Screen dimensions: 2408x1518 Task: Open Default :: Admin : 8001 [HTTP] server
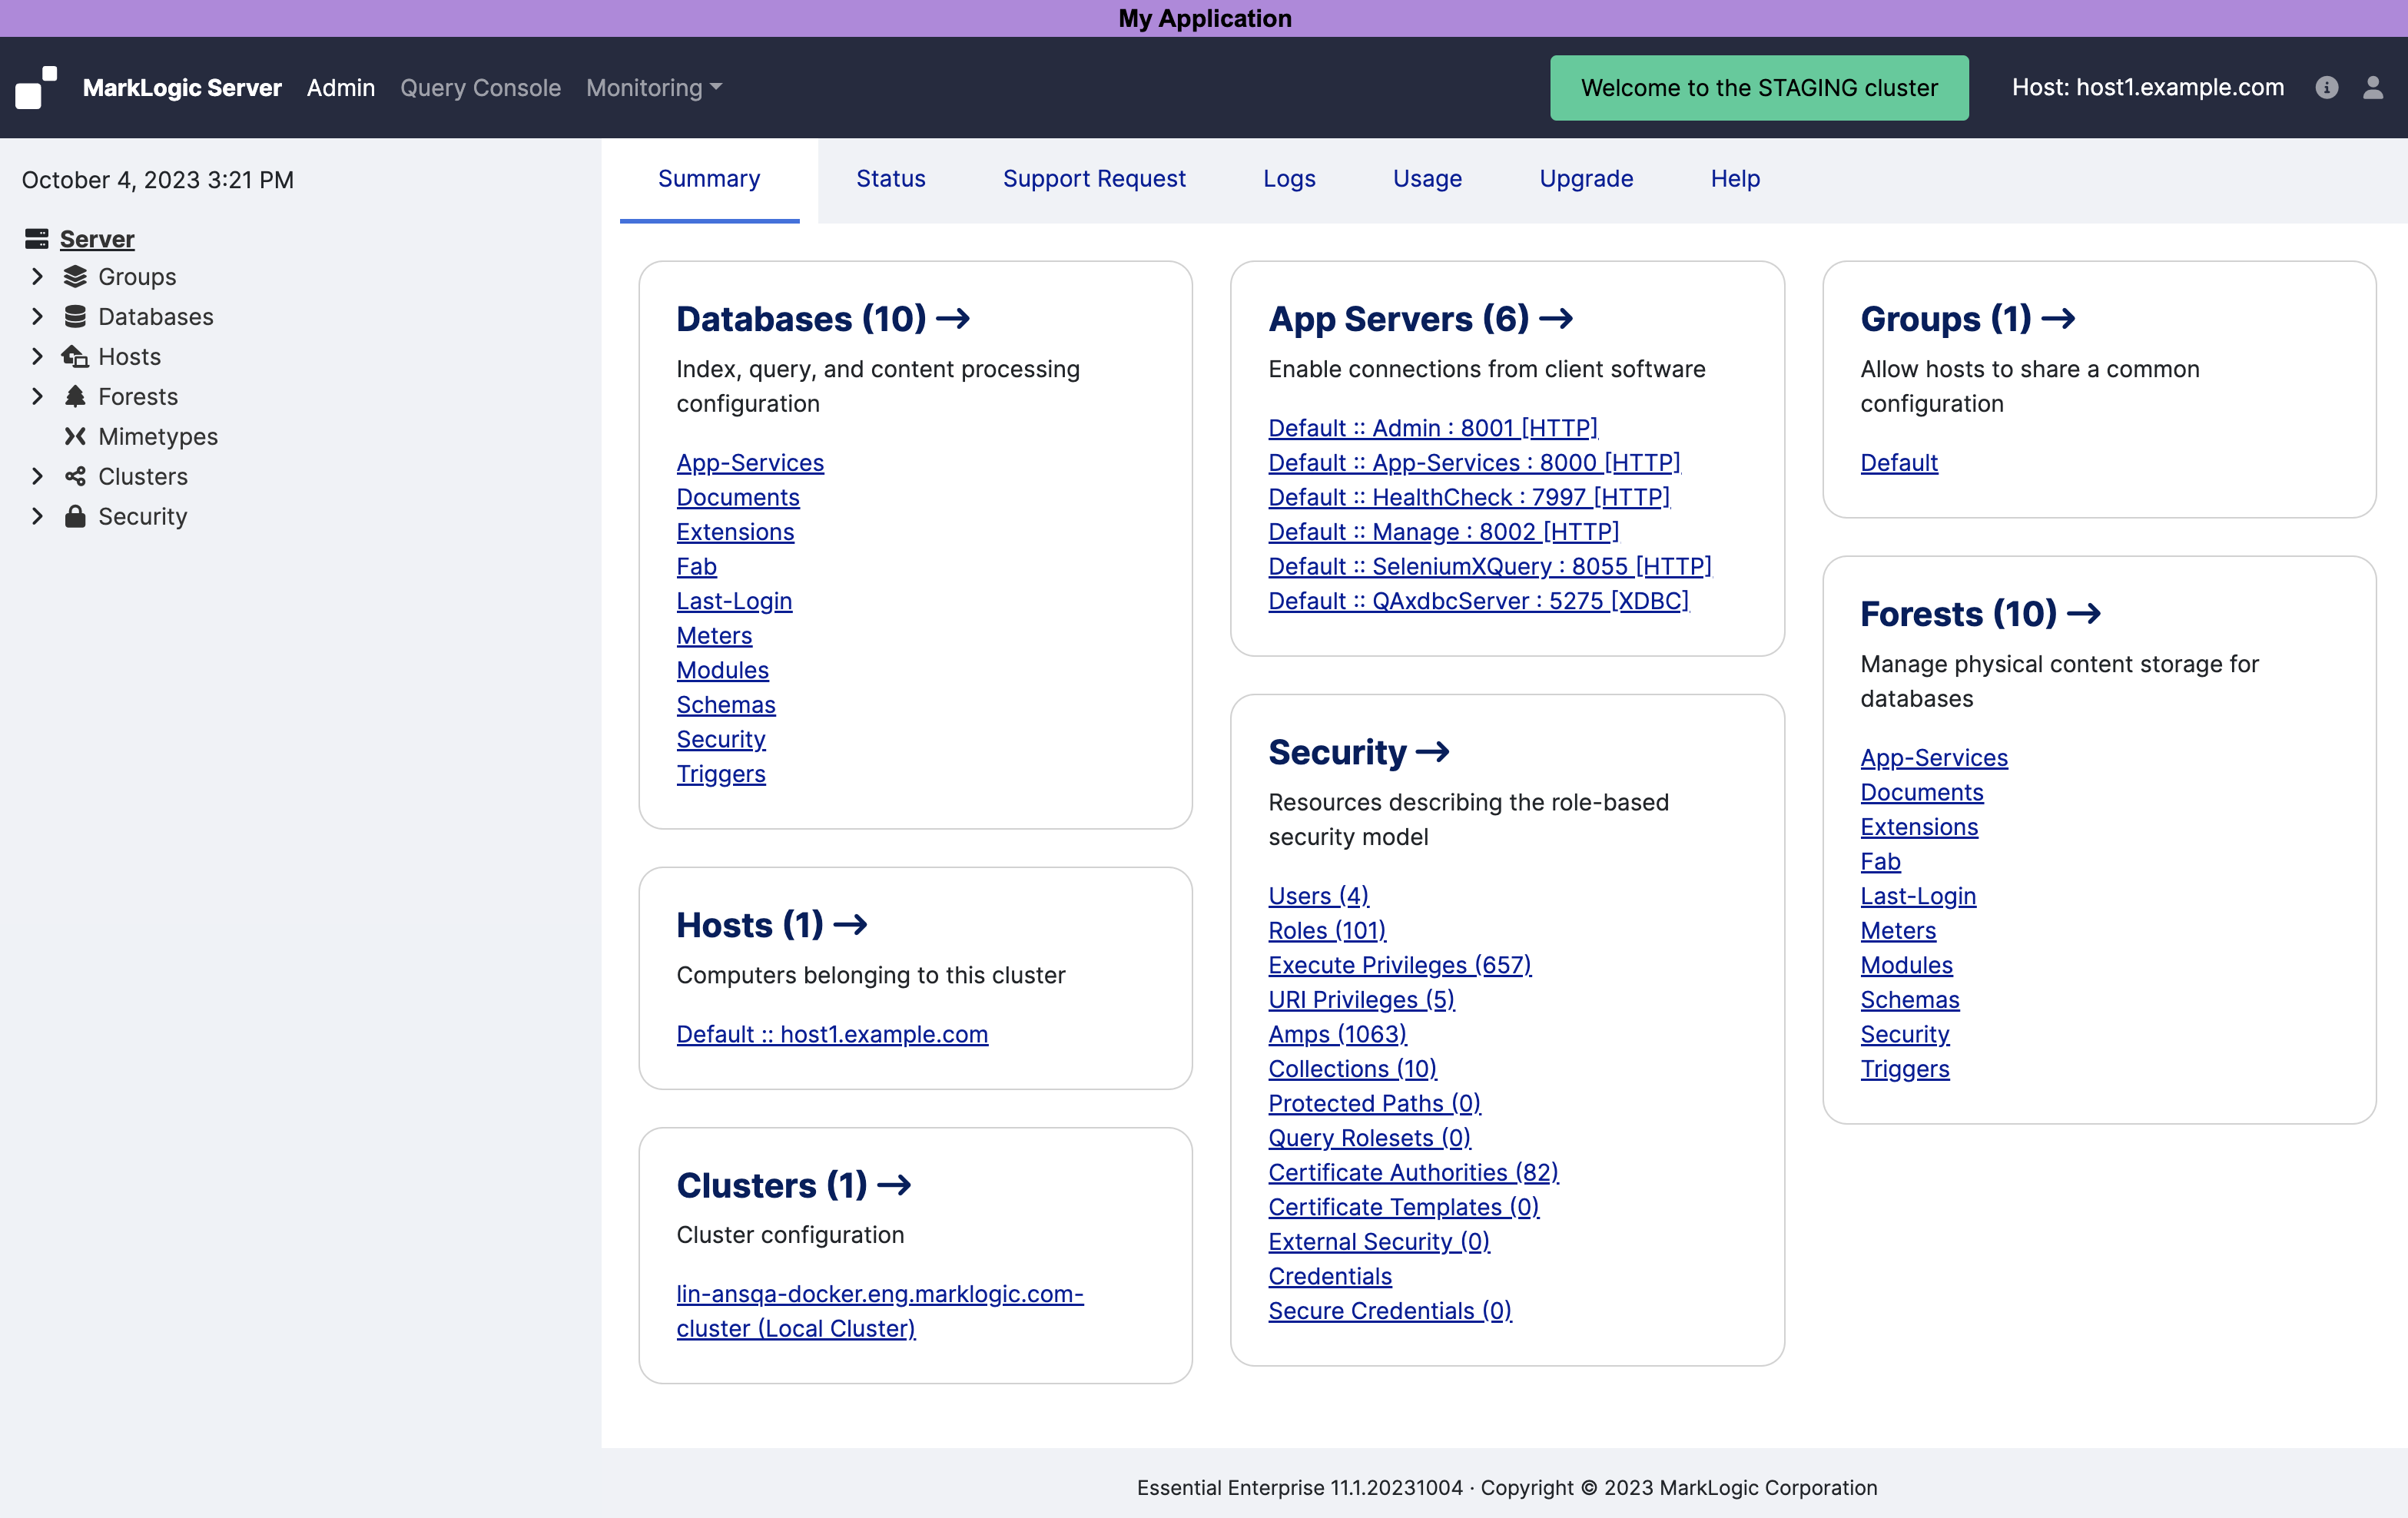click(x=1433, y=428)
